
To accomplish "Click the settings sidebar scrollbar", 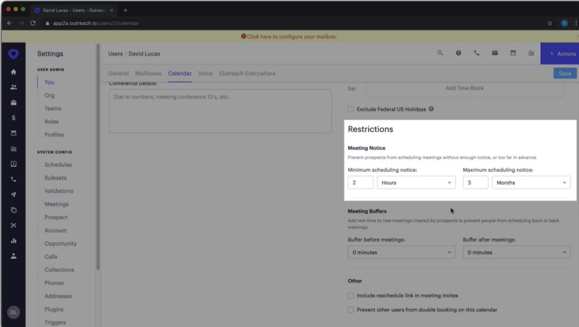I will (x=98, y=157).
